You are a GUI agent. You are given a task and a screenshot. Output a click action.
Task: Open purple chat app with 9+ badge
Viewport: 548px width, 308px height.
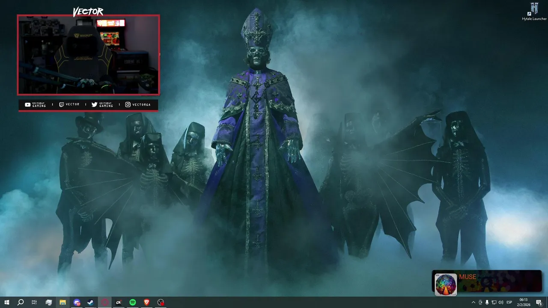pos(77,302)
